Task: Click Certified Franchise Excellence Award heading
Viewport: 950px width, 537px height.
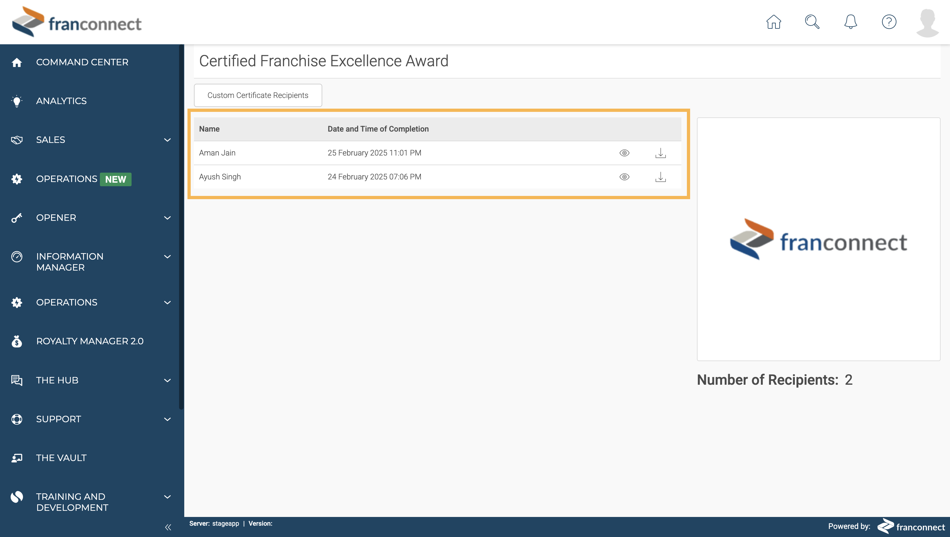Action: click(x=324, y=61)
